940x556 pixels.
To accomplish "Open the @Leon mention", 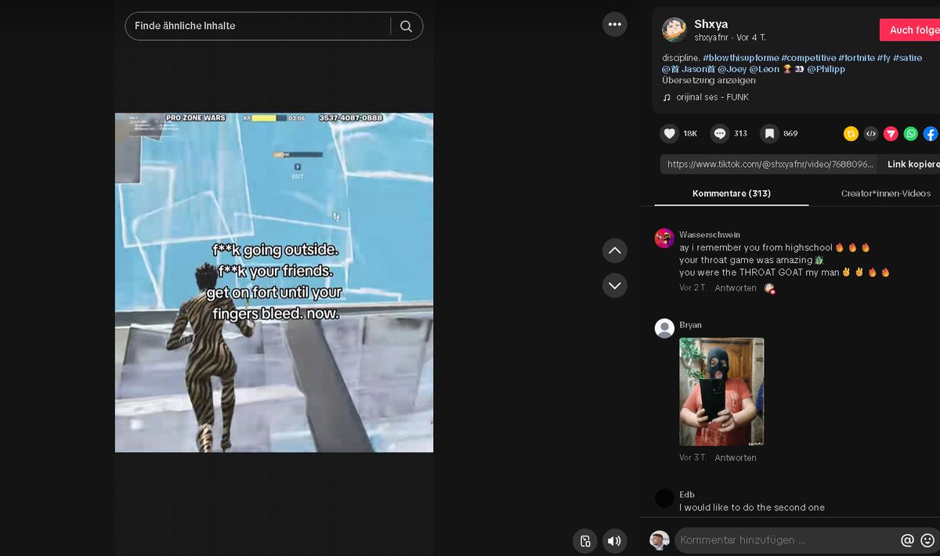I will [x=765, y=69].
